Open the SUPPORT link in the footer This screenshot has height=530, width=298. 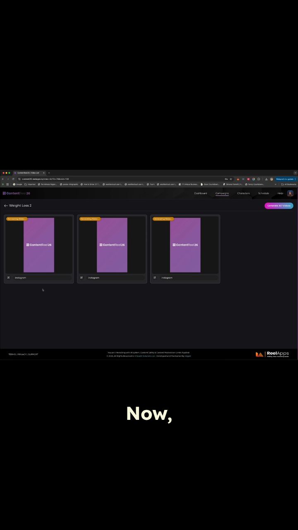tap(33, 354)
